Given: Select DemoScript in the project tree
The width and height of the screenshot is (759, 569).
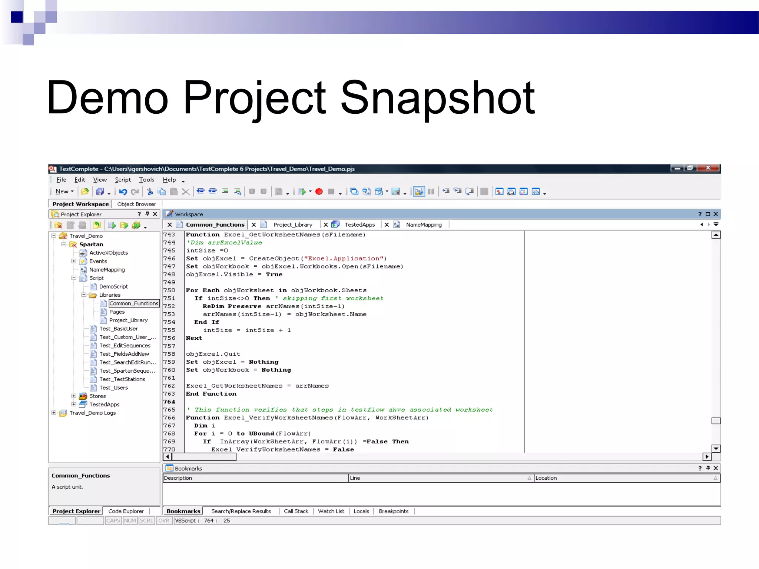Looking at the screenshot, I should (x=113, y=286).
